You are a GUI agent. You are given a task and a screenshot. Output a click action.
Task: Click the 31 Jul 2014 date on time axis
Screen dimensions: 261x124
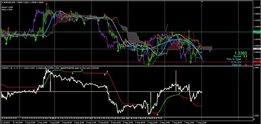[x=6, y=122]
